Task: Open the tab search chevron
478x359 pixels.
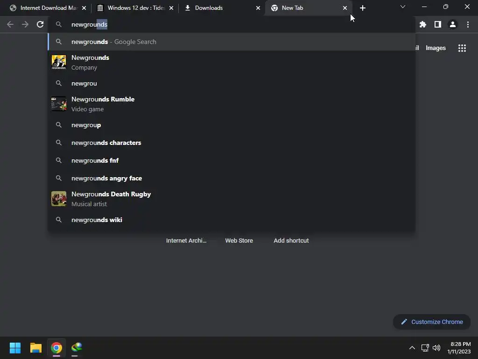Action: click(403, 7)
